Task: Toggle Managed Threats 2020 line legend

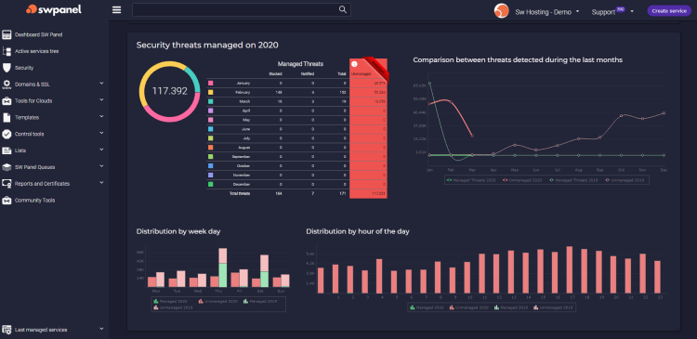Action: tap(470, 180)
